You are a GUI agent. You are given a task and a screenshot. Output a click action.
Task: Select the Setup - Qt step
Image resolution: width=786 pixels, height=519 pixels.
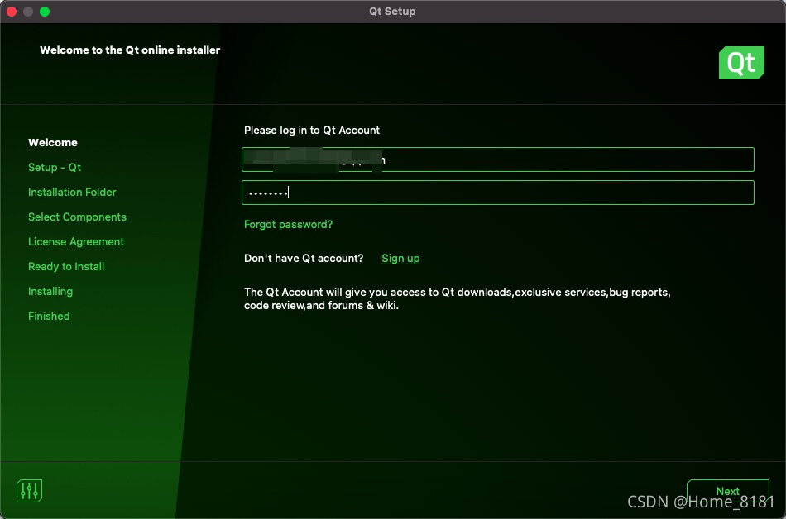[x=54, y=167]
